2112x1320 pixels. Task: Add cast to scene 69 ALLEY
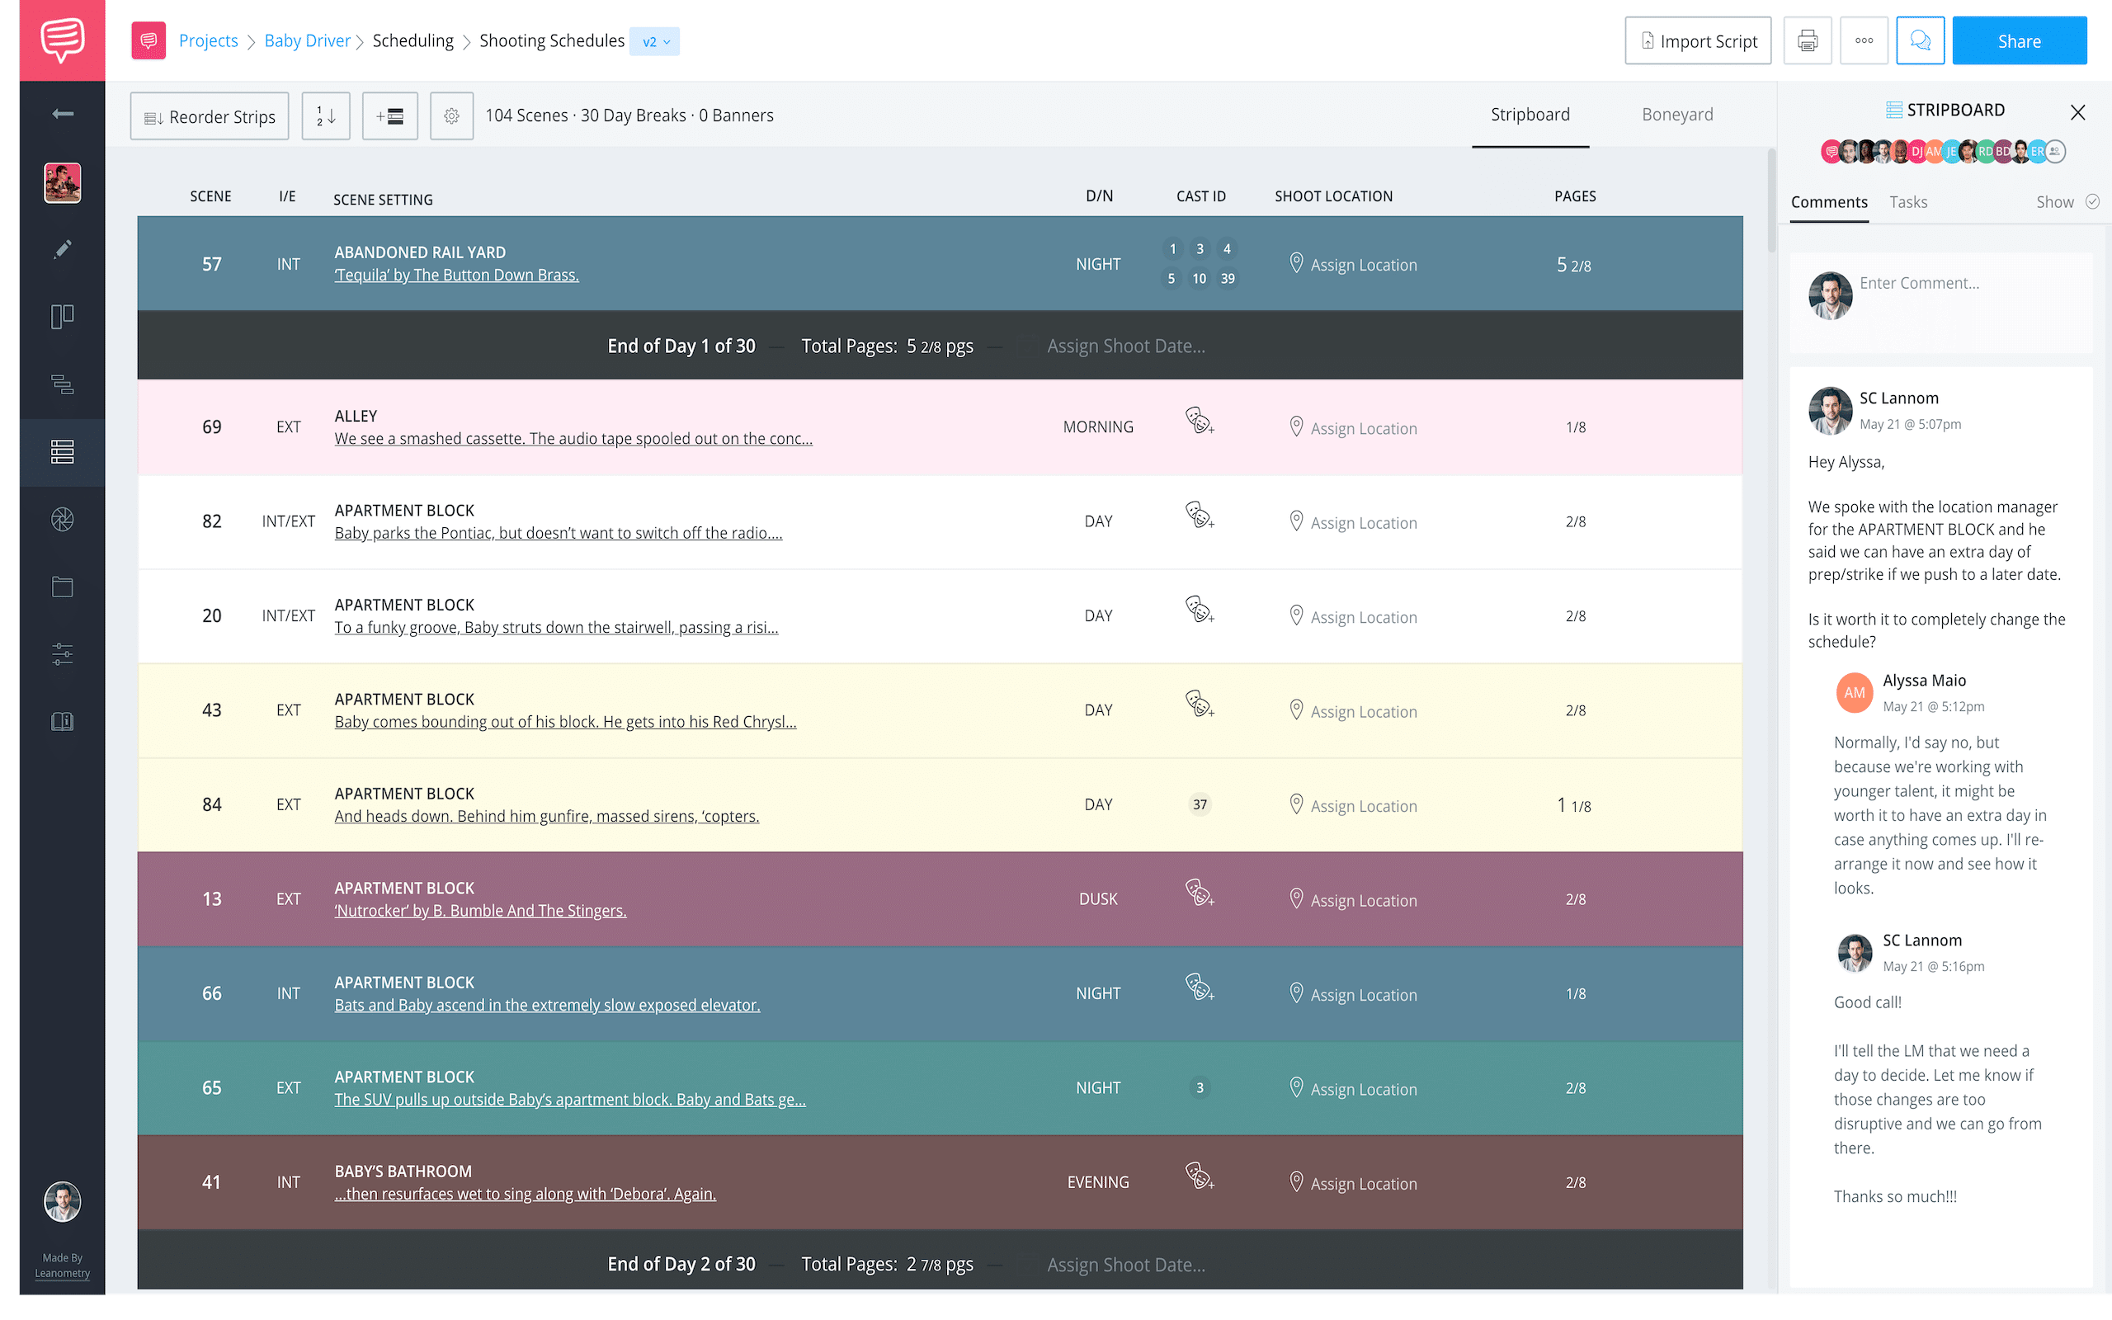point(1199,421)
